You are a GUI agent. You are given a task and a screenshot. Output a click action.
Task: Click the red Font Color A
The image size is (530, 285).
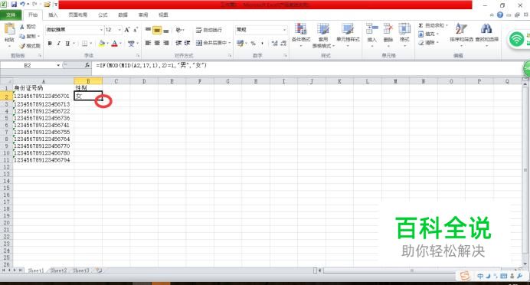coord(115,43)
